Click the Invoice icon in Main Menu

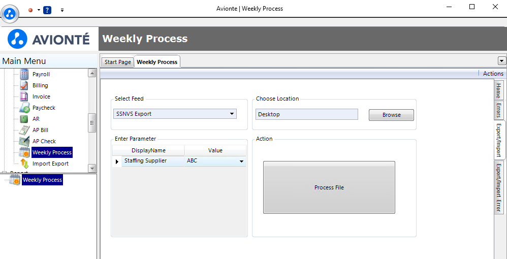(24, 96)
